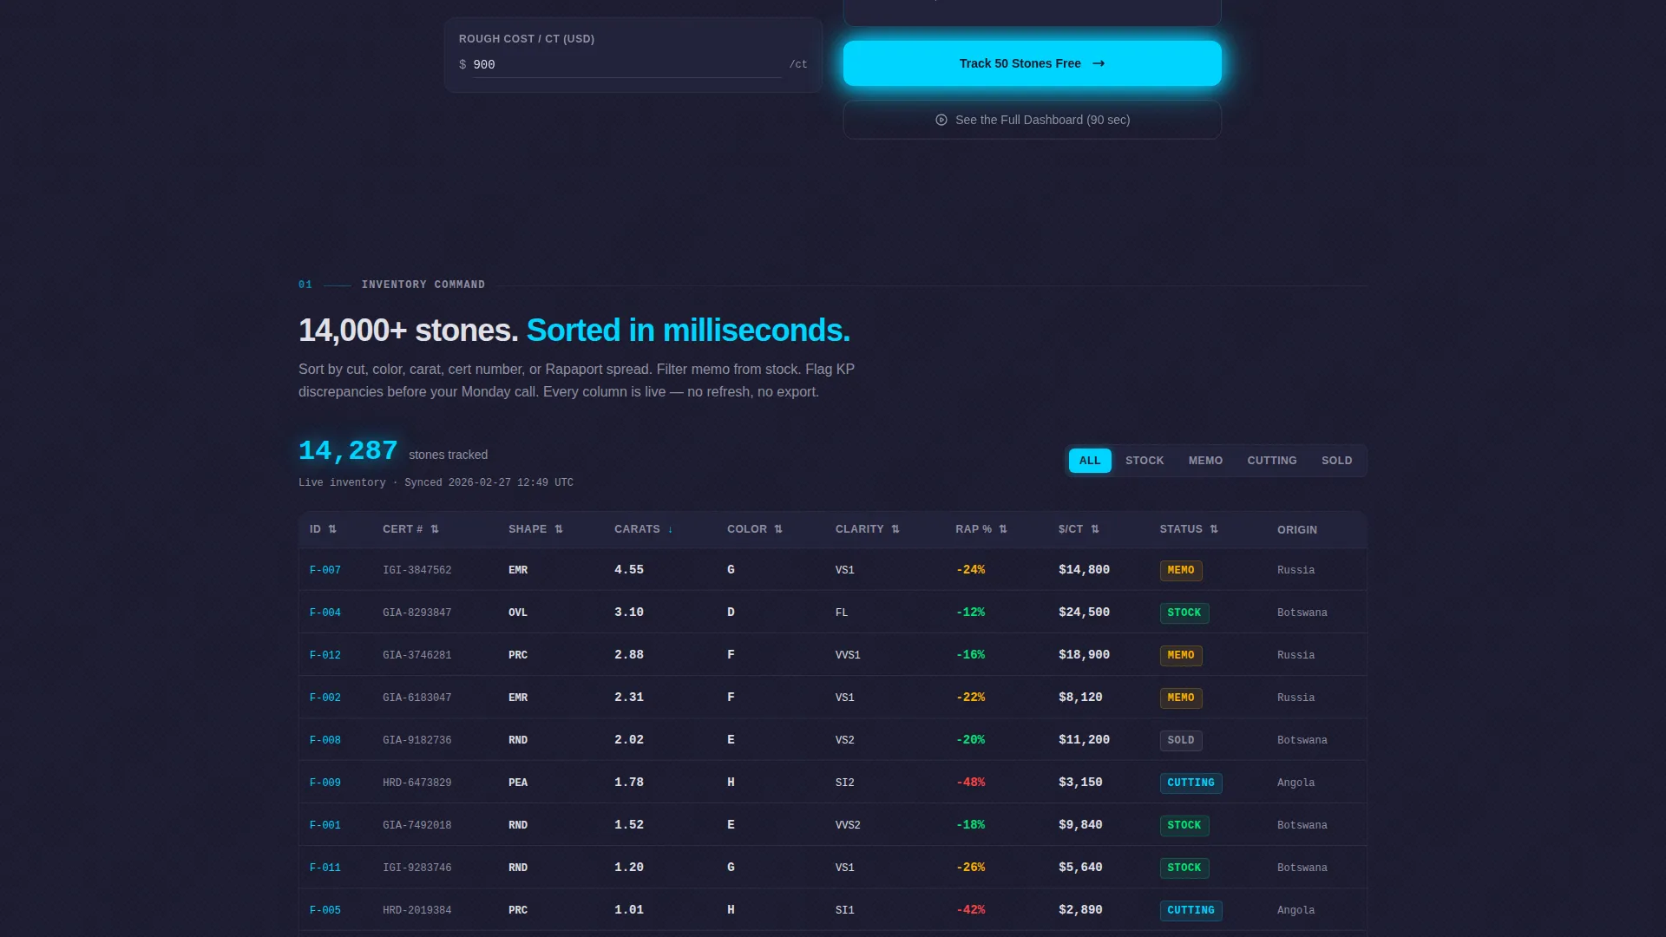Viewport: 1666px width, 937px height.
Task: Click shape OVL cell
Action: coord(518,613)
